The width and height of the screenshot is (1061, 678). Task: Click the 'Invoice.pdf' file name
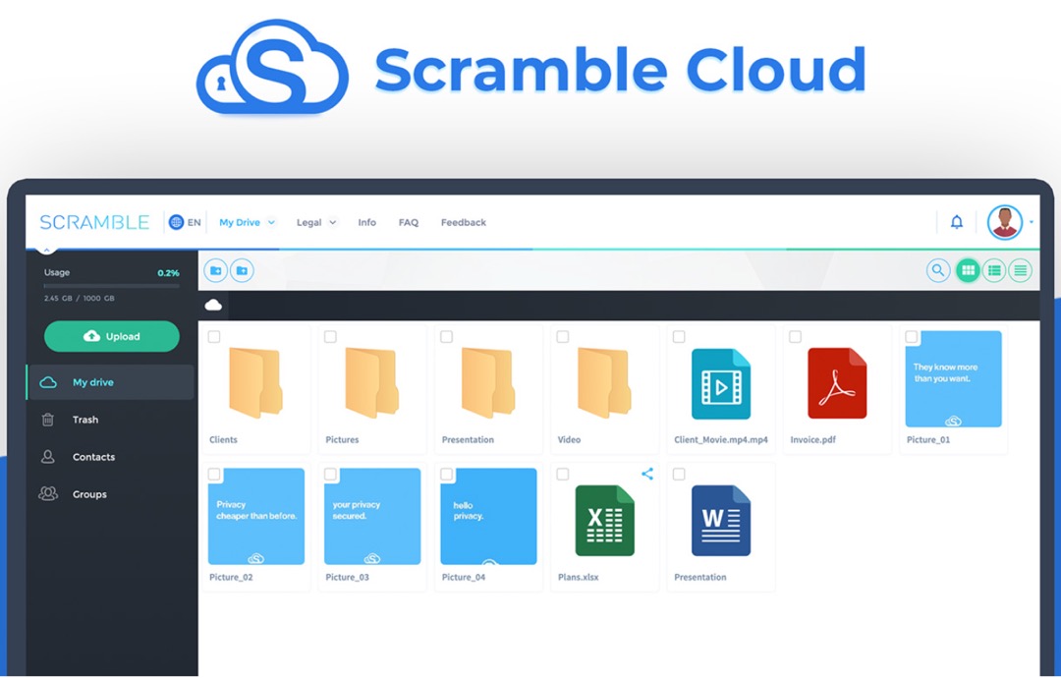click(812, 440)
